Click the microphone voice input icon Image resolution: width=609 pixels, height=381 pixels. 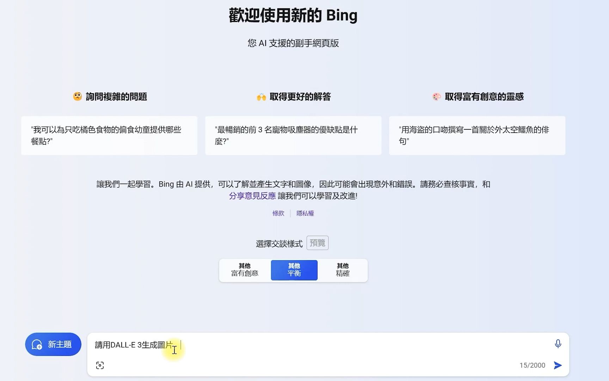click(558, 344)
